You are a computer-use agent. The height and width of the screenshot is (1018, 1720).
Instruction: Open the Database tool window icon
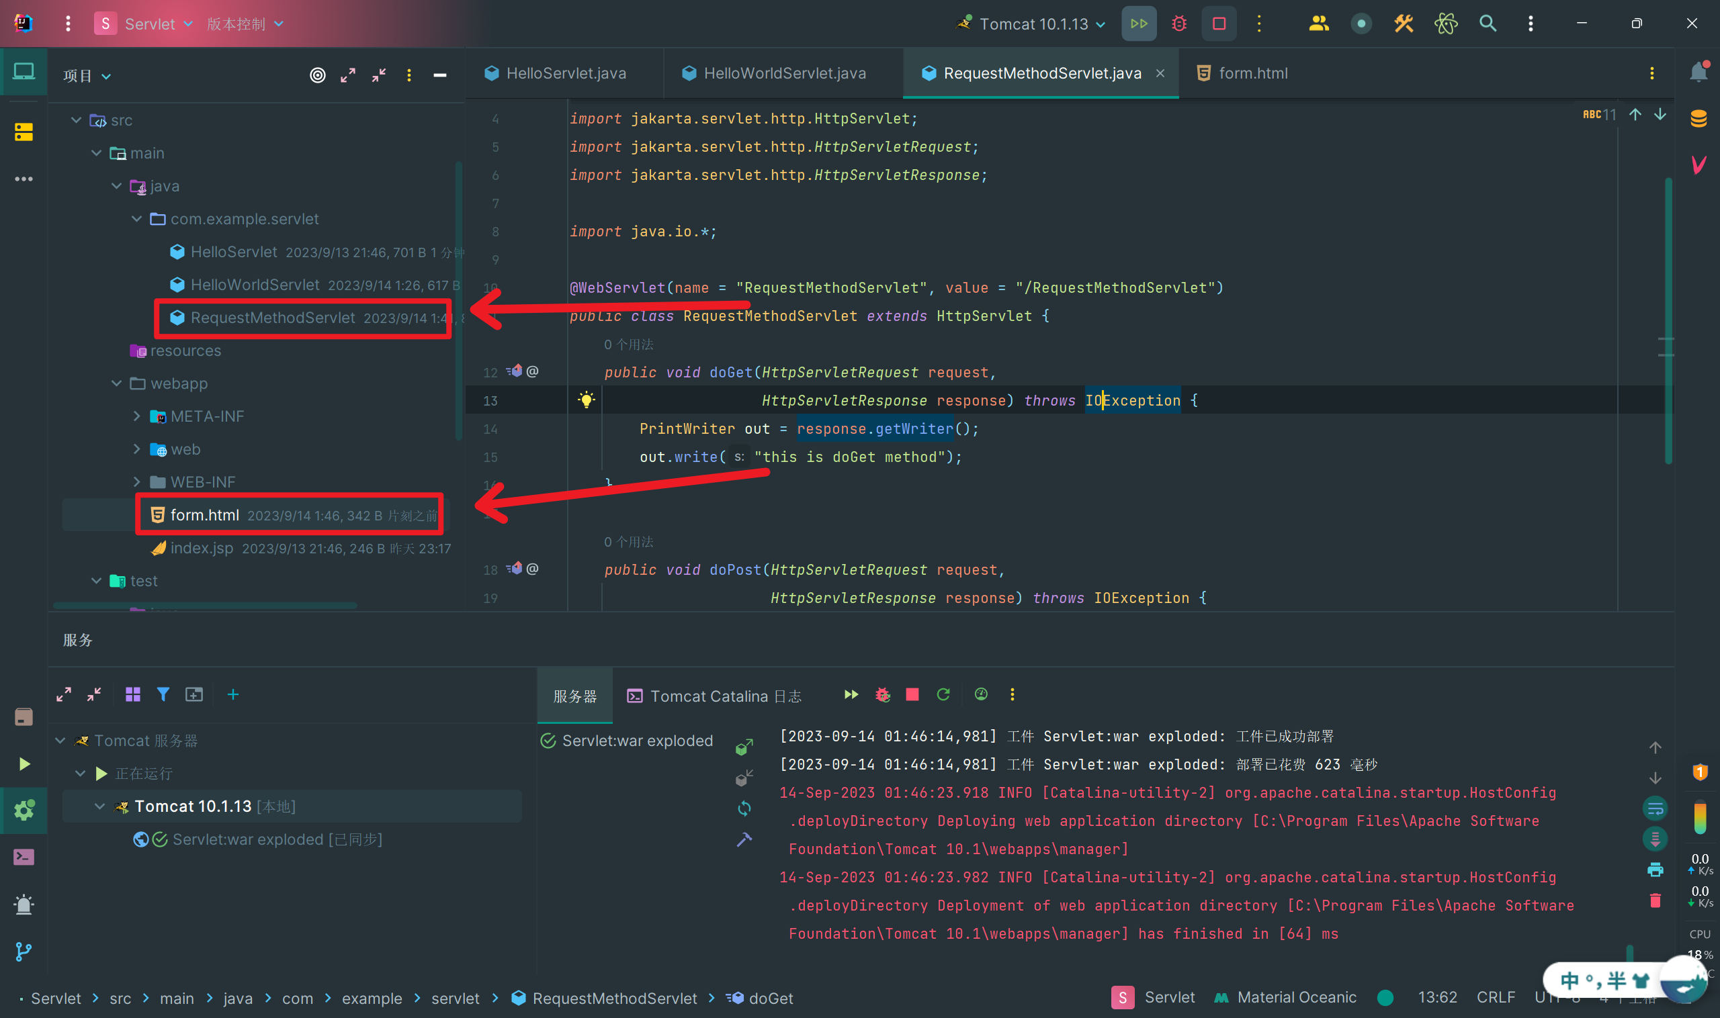pyautogui.click(x=1698, y=118)
